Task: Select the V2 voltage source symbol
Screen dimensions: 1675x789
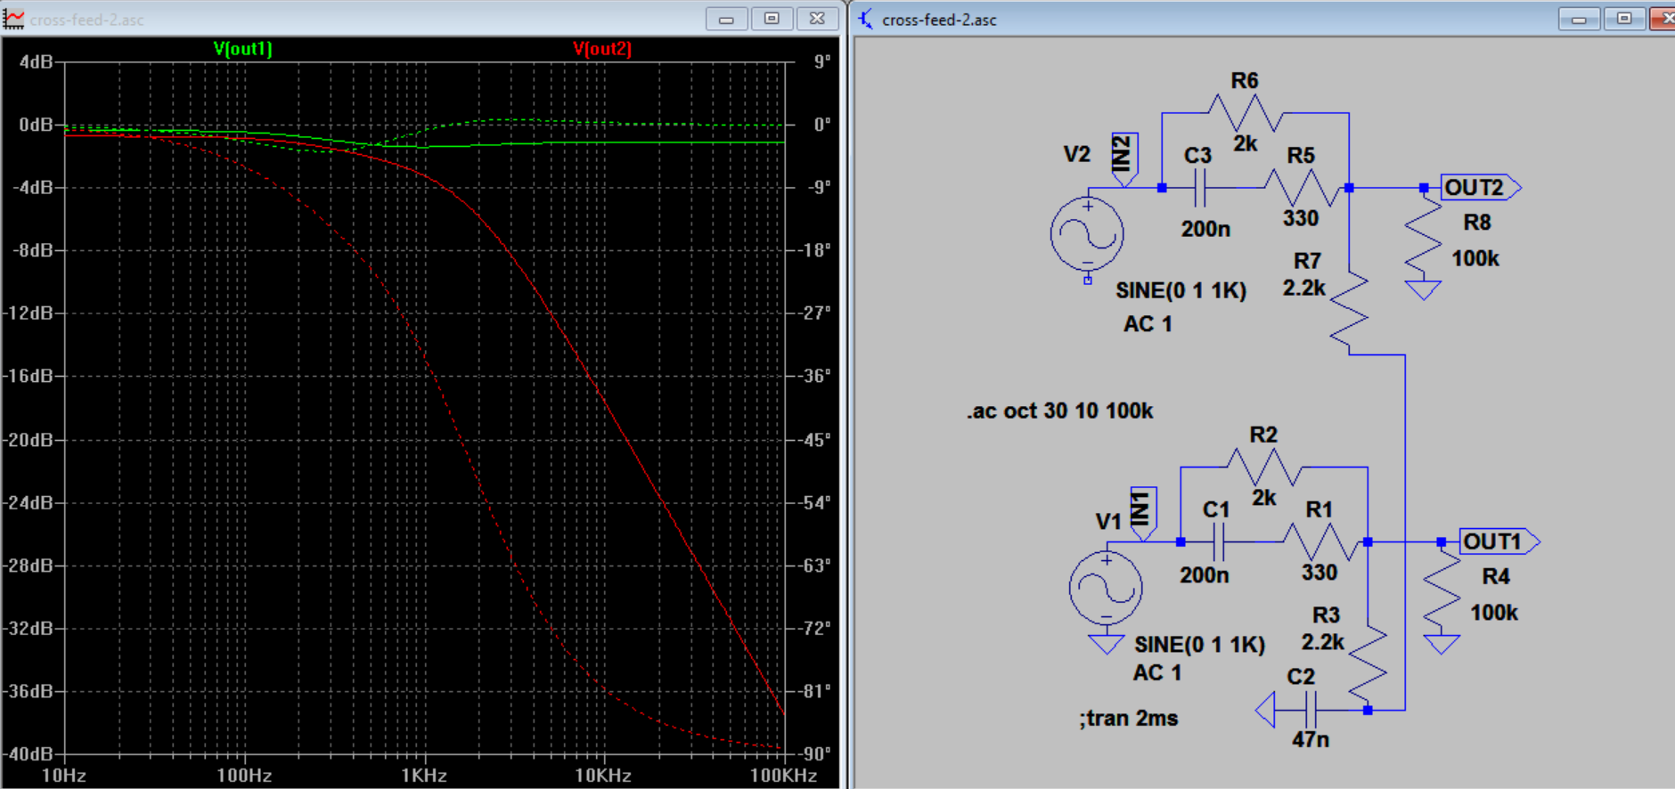Action: (1087, 235)
